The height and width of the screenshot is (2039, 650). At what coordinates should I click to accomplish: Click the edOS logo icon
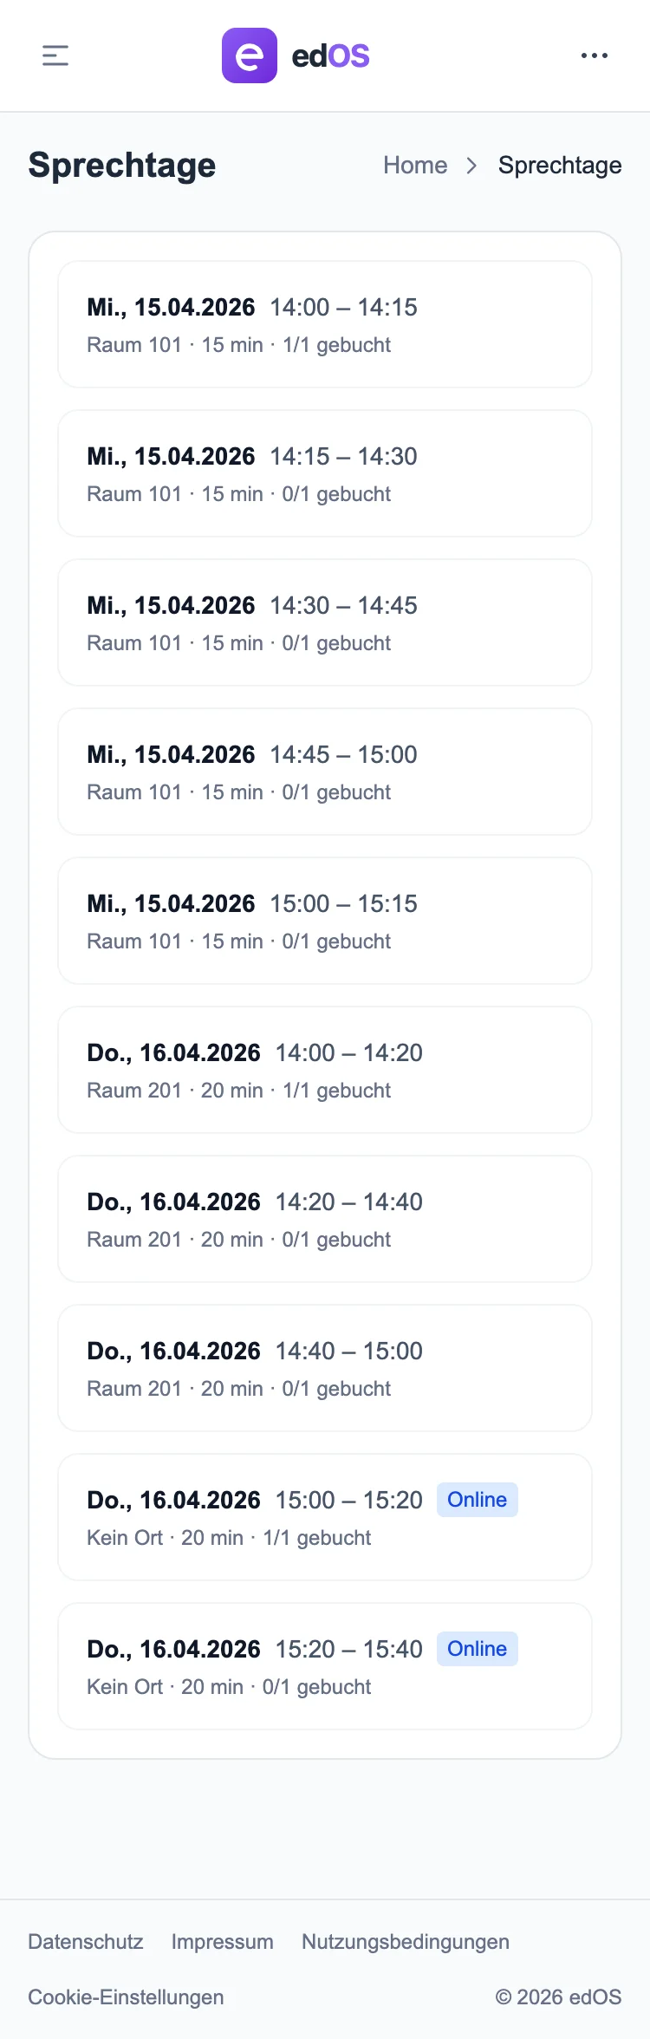pos(249,55)
